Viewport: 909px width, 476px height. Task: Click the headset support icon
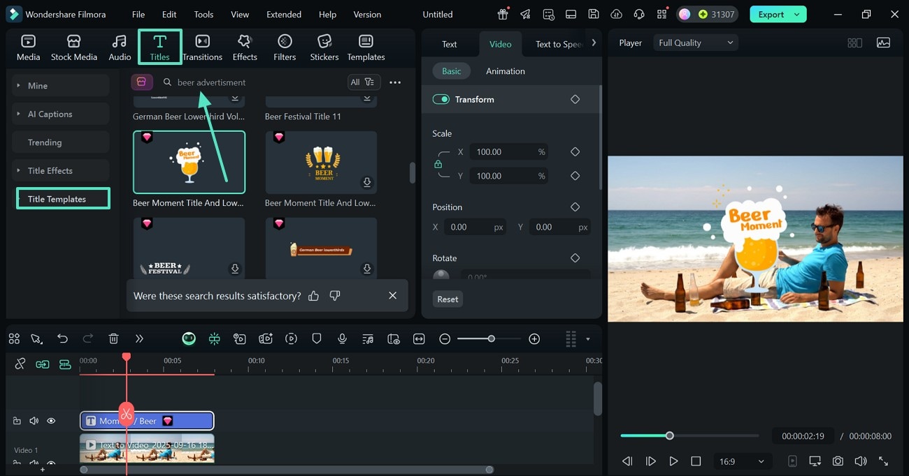638,14
